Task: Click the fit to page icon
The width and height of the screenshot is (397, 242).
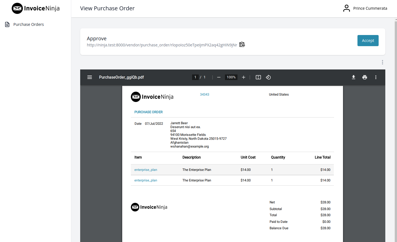Action: 258,77
